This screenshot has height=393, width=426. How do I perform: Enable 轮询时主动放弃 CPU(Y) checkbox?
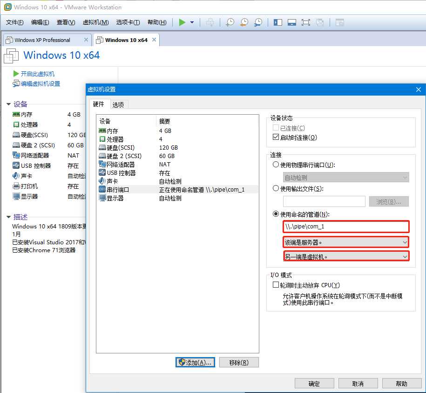click(x=276, y=285)
